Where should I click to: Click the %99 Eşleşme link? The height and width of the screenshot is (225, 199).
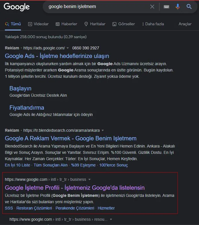tap(83, 165)
